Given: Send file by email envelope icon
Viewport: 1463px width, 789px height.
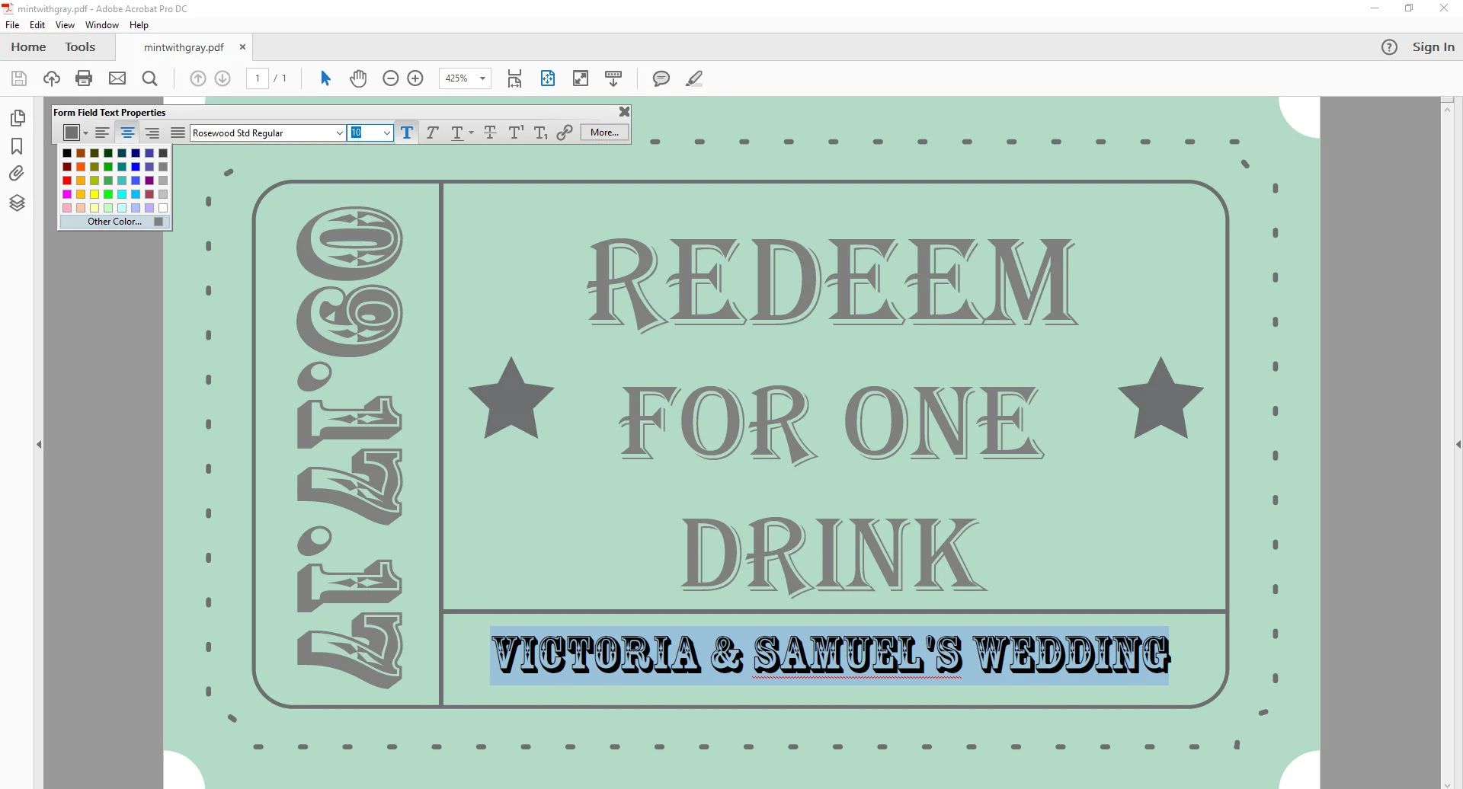Looking at the screenshot, I should 117,78.
